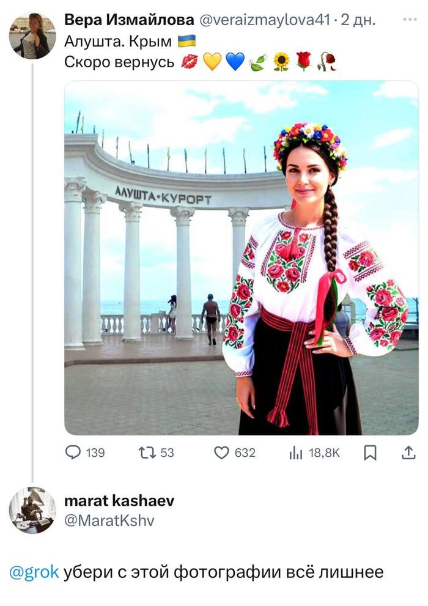The height and width of the screenshot is (606, 428).
Task: Bookmark the tweet with the bookmark icon
Action: (370, 453)
